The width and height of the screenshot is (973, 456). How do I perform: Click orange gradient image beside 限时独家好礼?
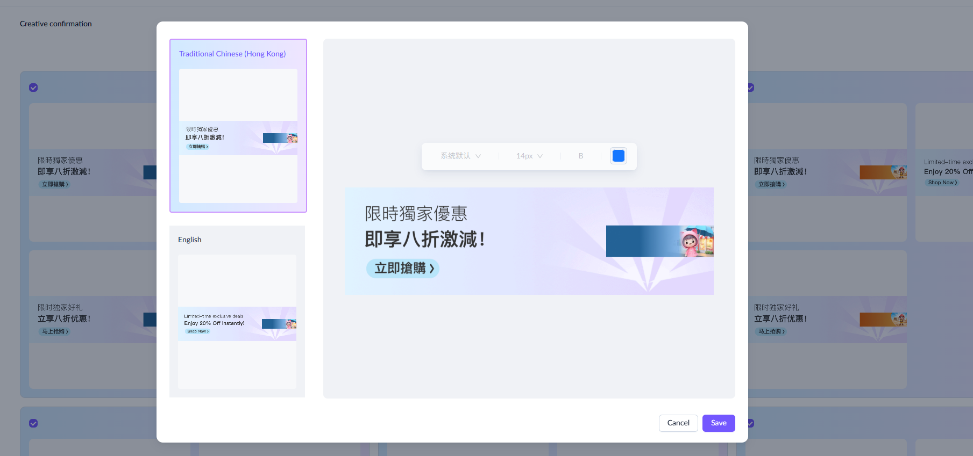point(883,320)
